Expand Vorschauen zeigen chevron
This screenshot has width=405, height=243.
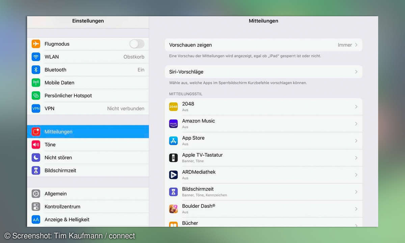click(x=356, y=45)
